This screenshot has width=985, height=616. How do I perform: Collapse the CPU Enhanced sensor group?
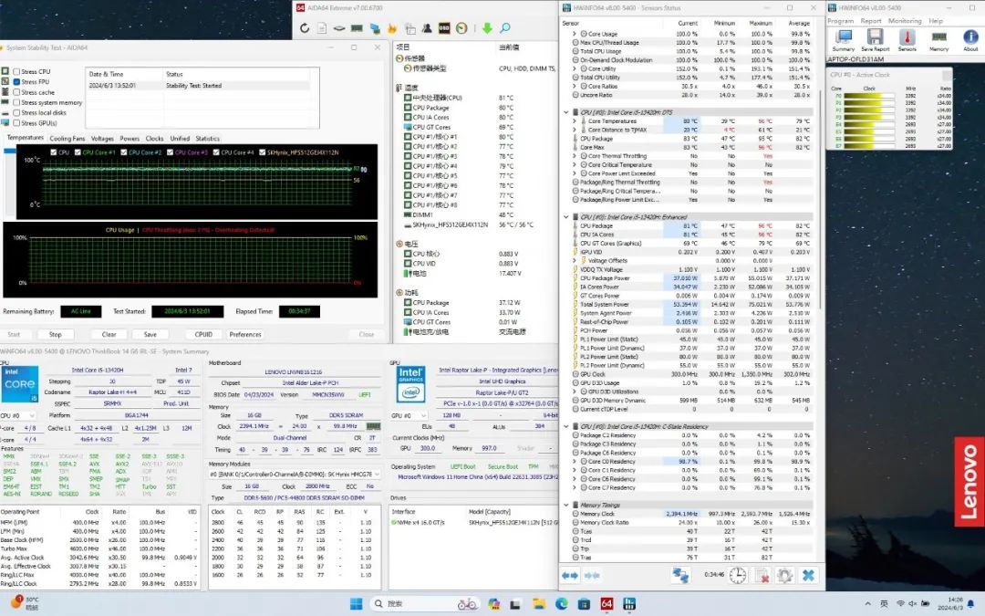point(566,217)
